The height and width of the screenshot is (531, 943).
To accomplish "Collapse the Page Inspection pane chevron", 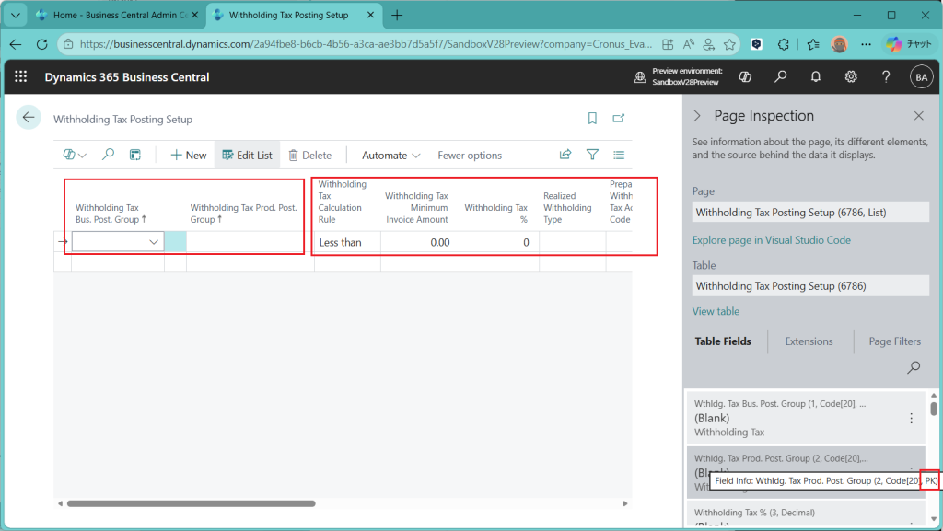I will (x=697, y=116).
